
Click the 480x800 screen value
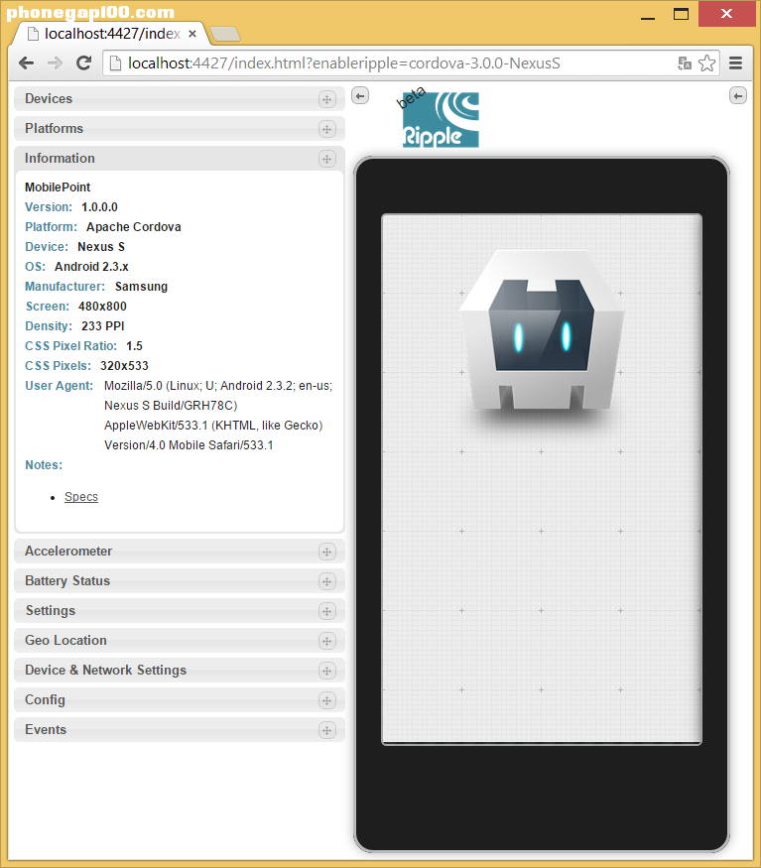(x=102, y=307)
